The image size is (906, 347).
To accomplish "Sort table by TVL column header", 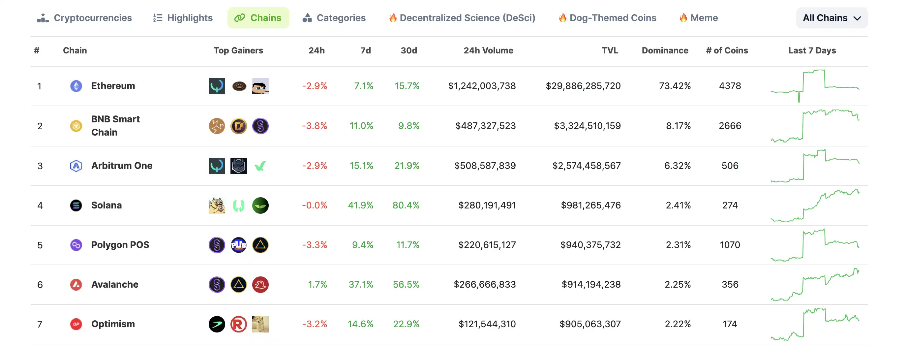I will (610, 51).
